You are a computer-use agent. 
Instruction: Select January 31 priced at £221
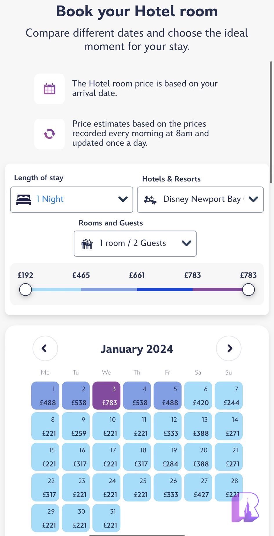point(106,518)
